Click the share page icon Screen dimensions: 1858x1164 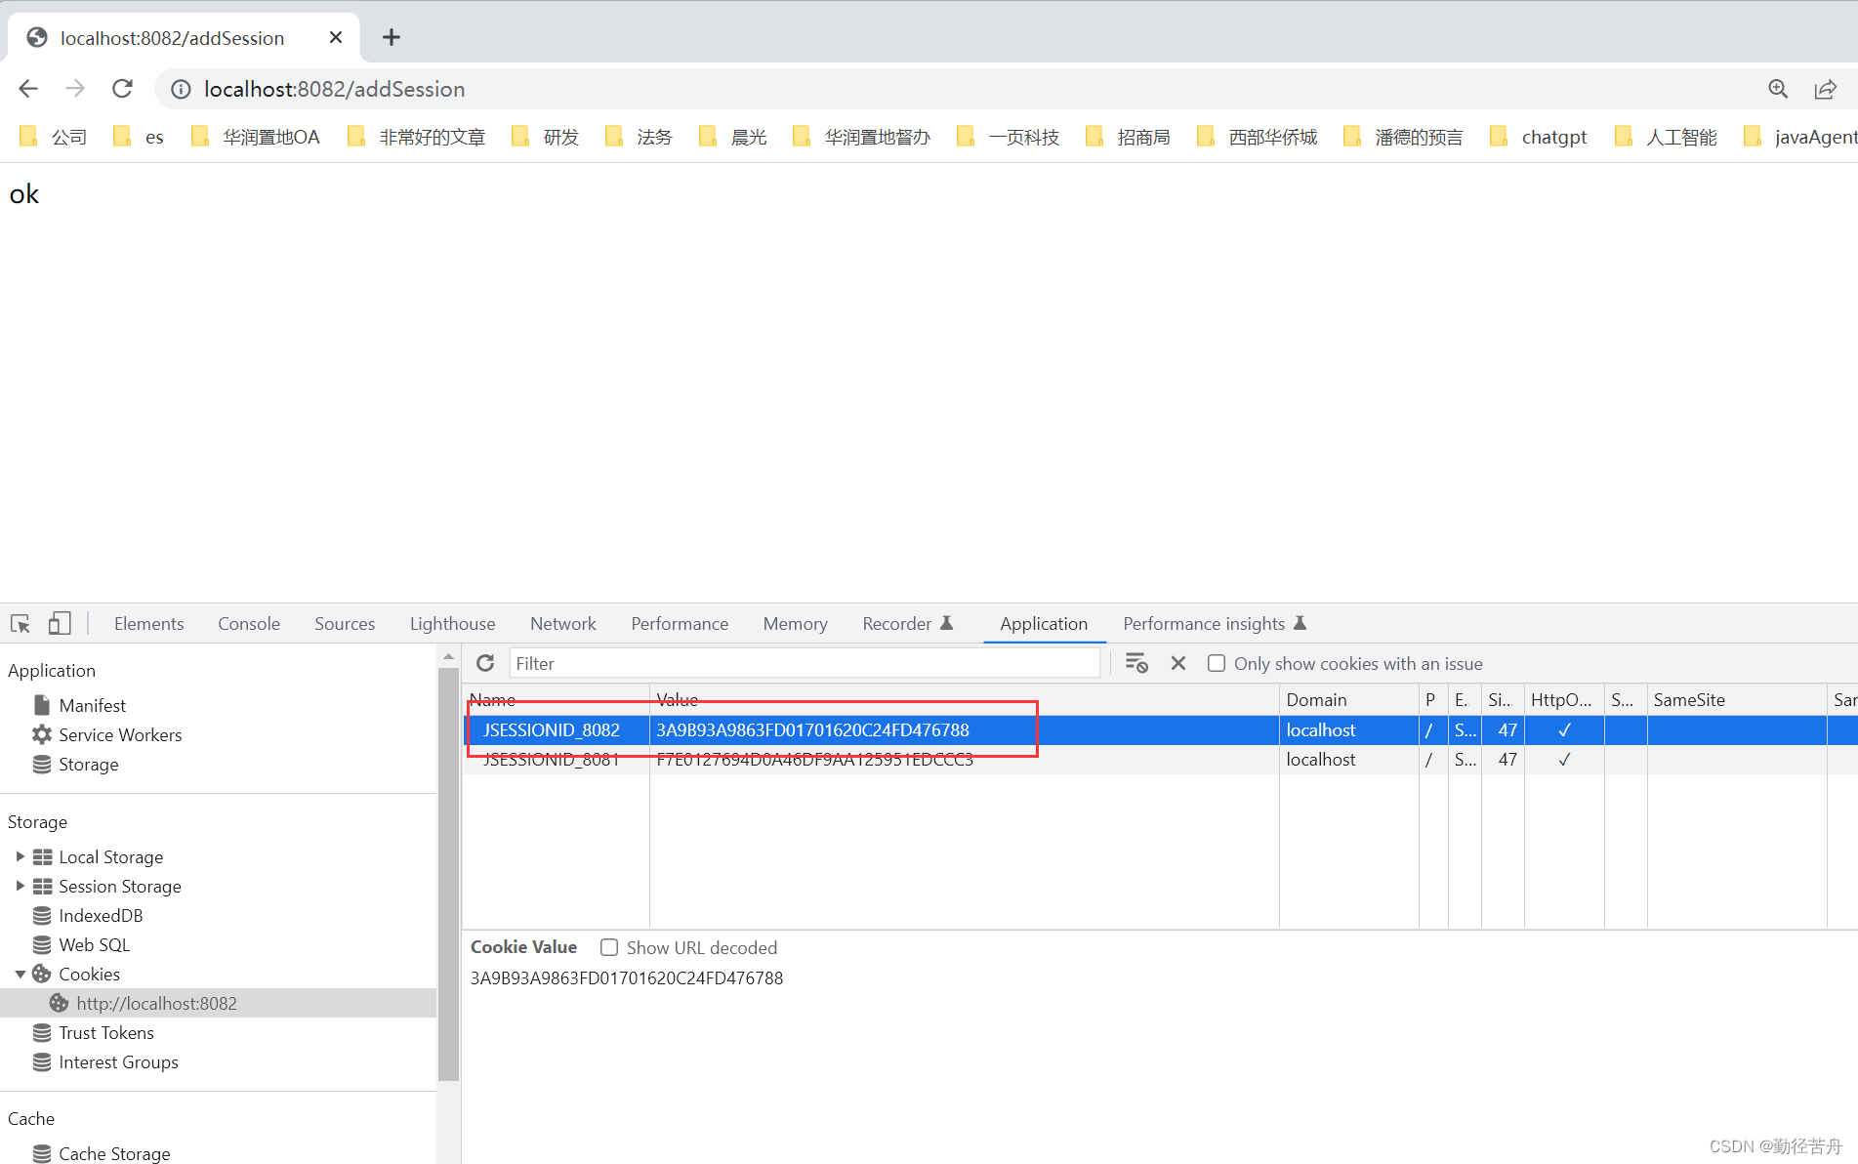pos(1825,89)
